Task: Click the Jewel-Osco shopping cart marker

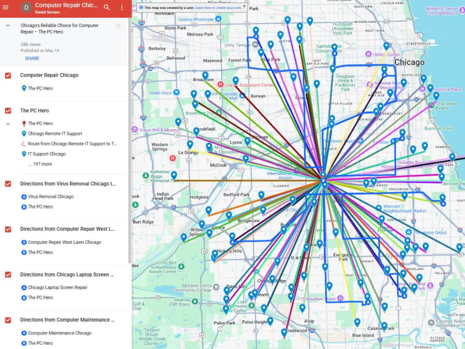Action: point(176,93)
